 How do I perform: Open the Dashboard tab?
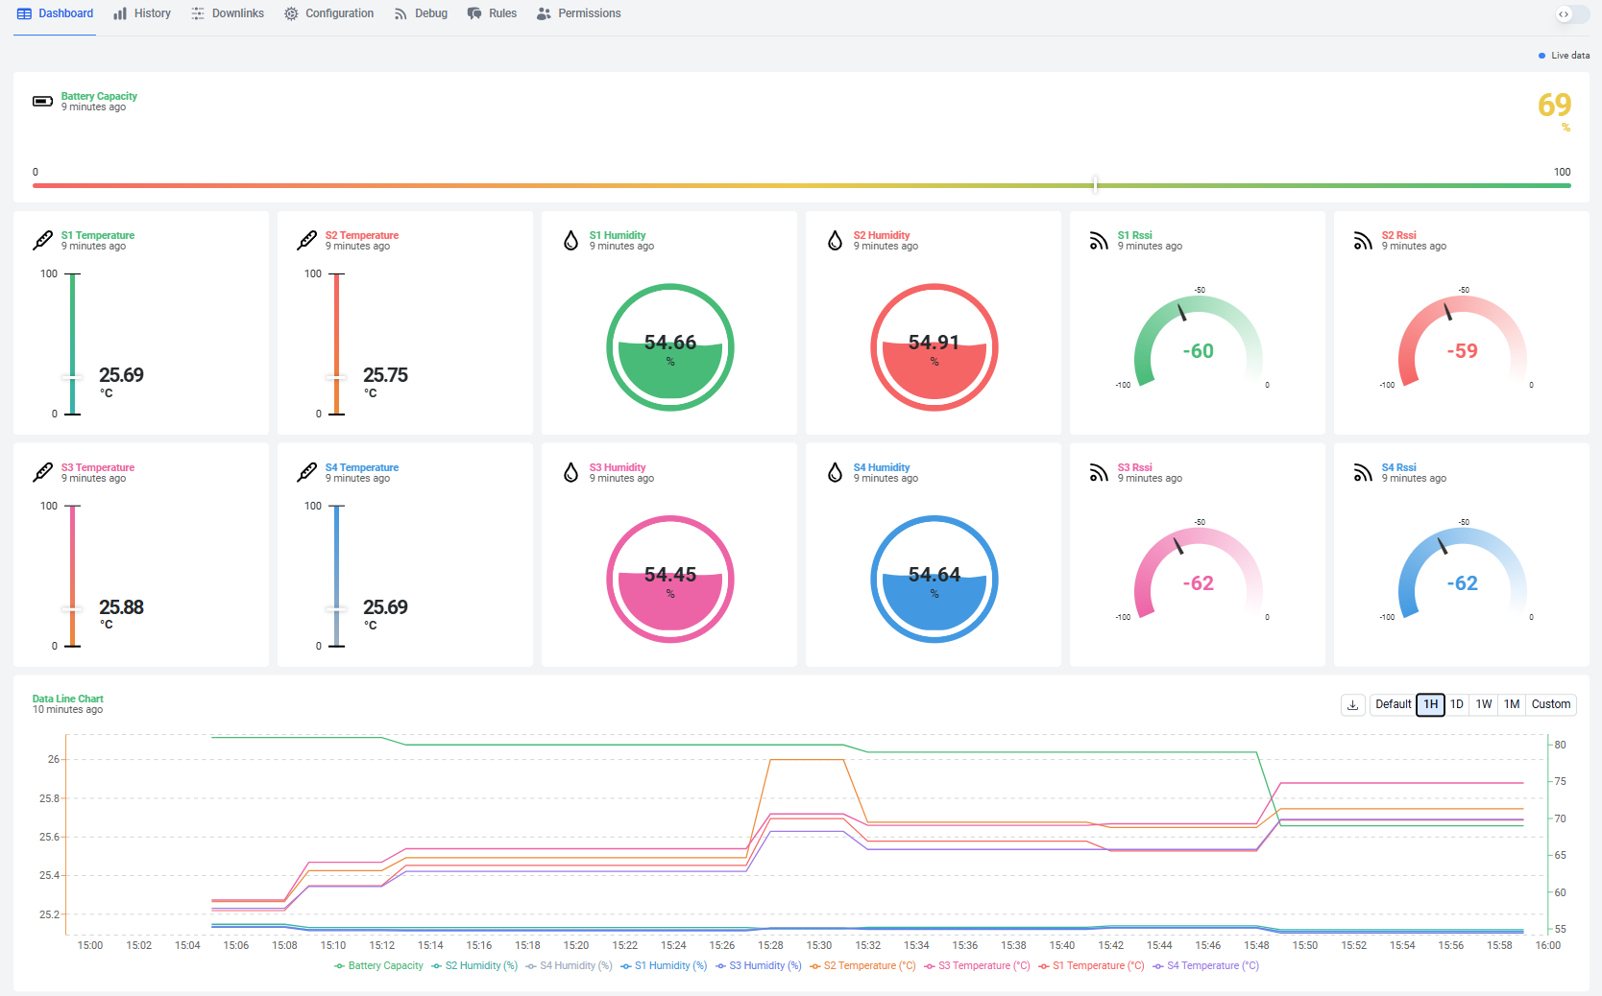tap(55, 13)
